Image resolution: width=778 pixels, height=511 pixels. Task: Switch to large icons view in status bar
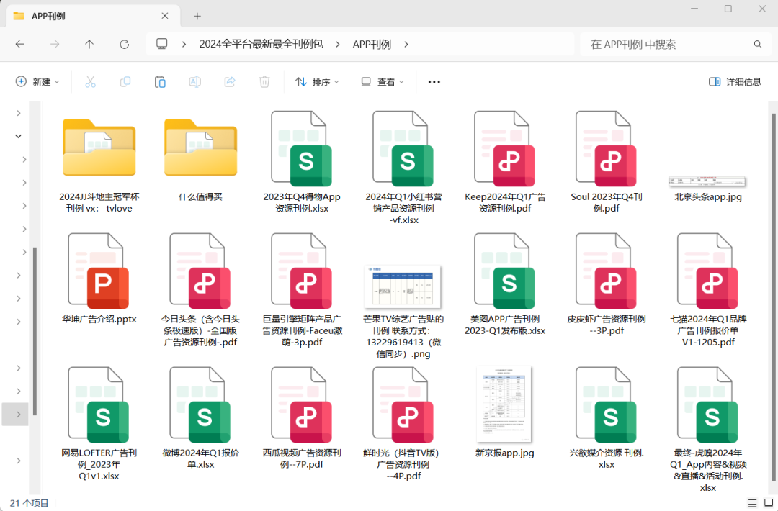[769, 503]
